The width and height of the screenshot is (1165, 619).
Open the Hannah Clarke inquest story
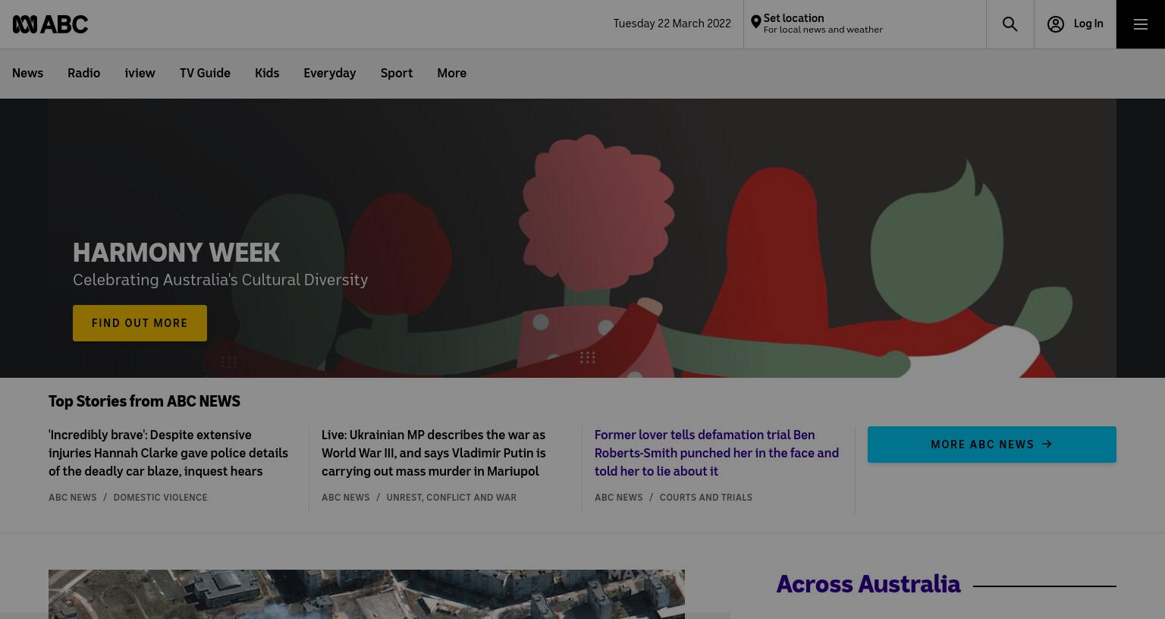pos(168,453)
